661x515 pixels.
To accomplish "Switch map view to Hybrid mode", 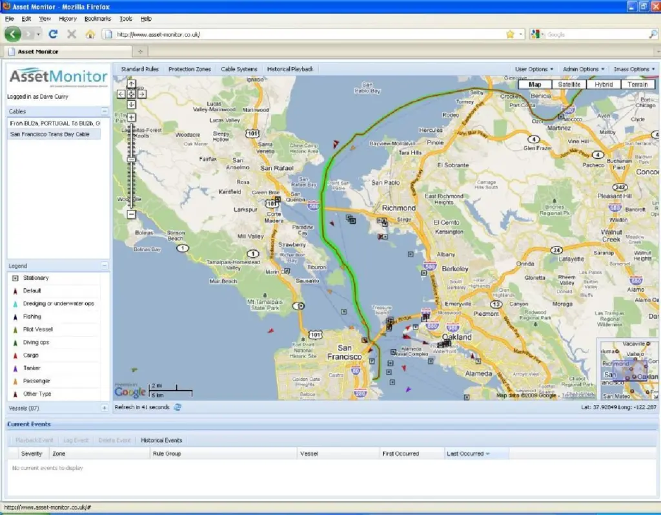I will 604,85.
